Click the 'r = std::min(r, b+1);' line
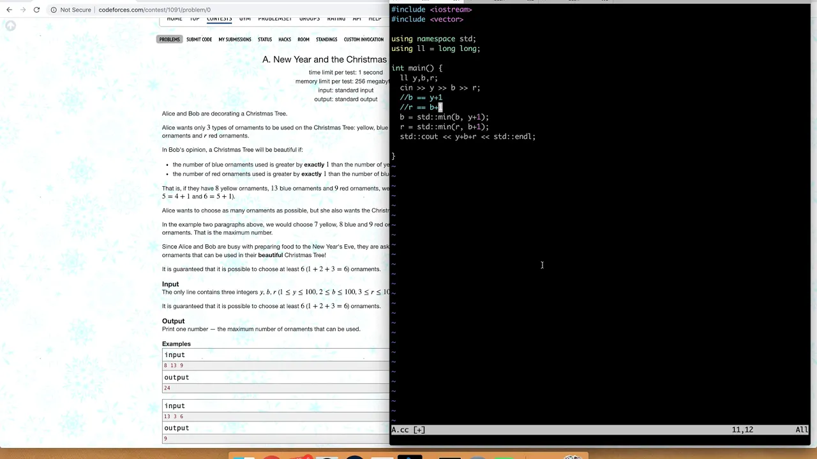 coord(444,127)
